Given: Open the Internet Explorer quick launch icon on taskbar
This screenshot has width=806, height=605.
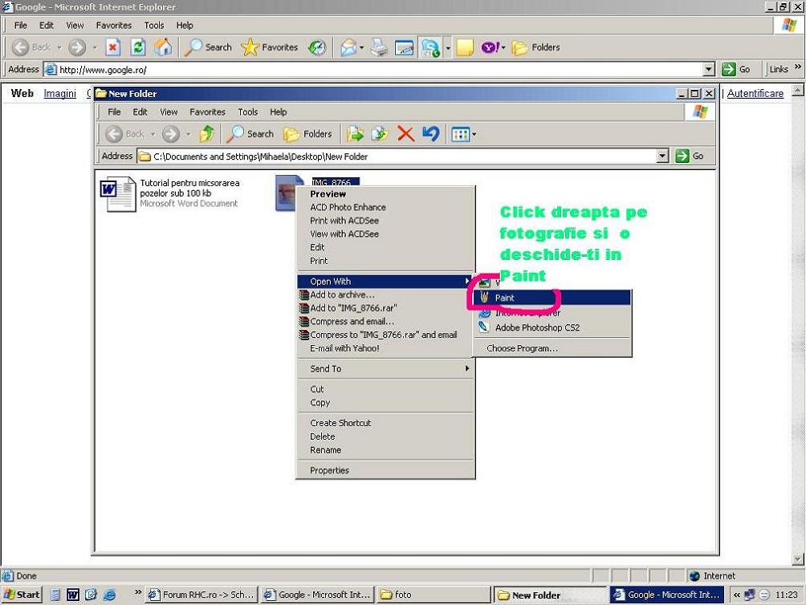Looking at the screenshot, I should [x=109, y=595].
